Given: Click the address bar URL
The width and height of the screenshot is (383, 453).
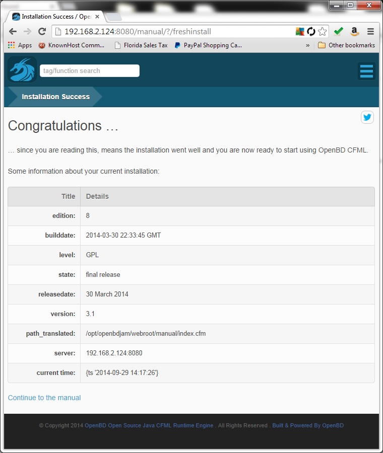Looking at the screenshot, I should tap(138, 32).
